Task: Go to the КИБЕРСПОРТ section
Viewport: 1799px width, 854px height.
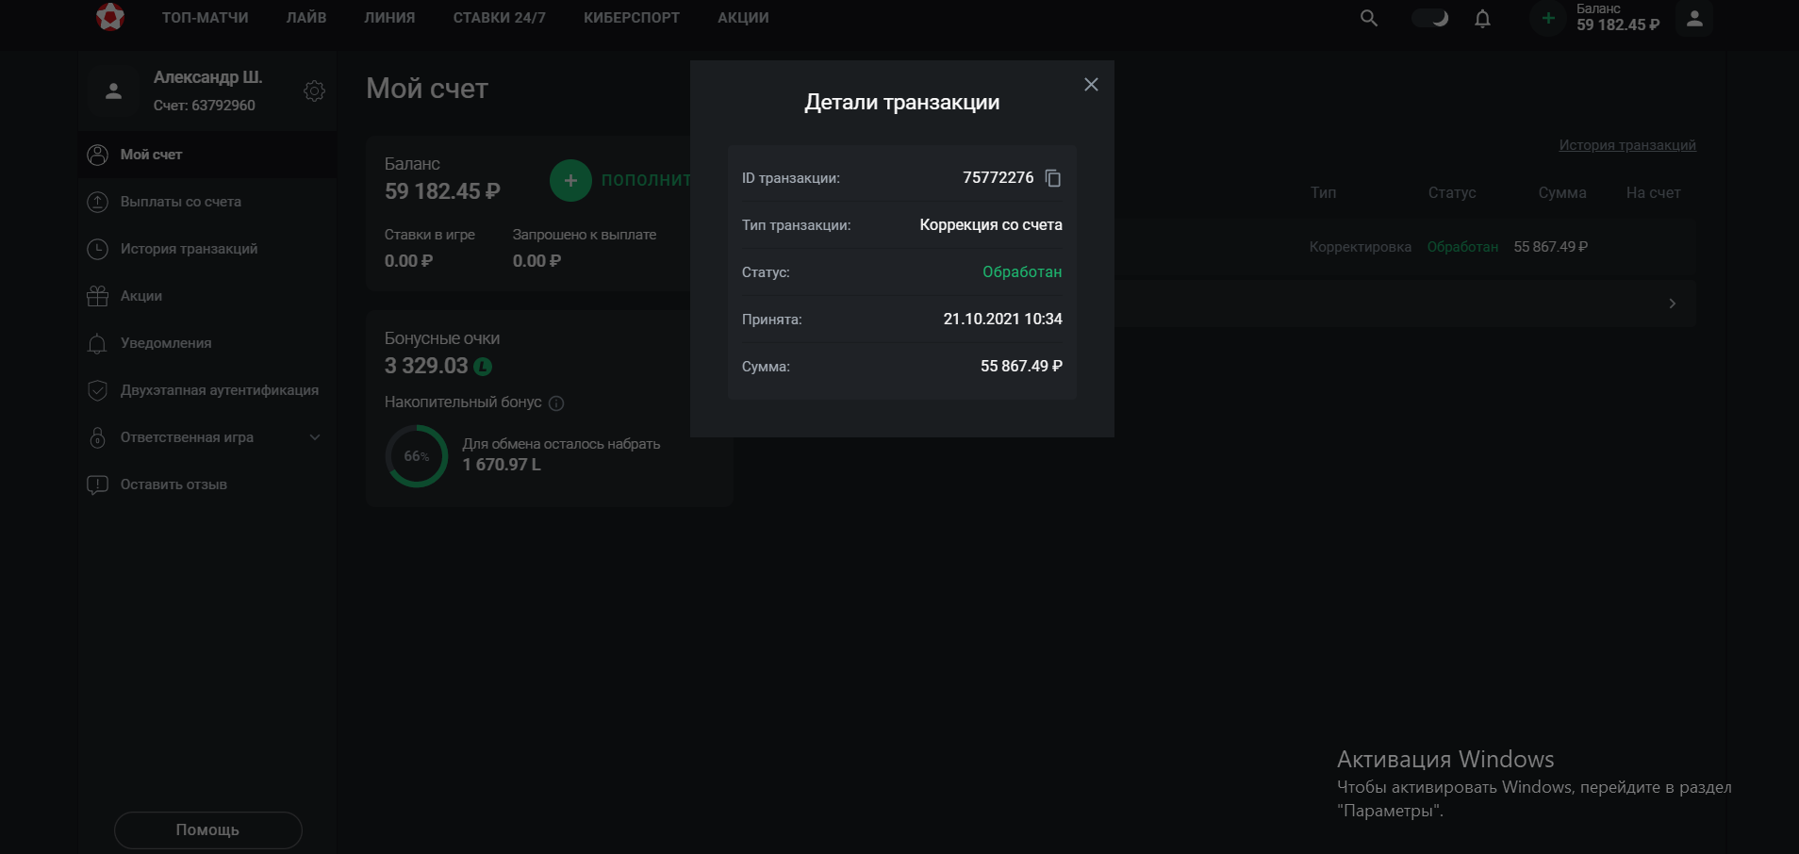Action: tap(631, 18)
